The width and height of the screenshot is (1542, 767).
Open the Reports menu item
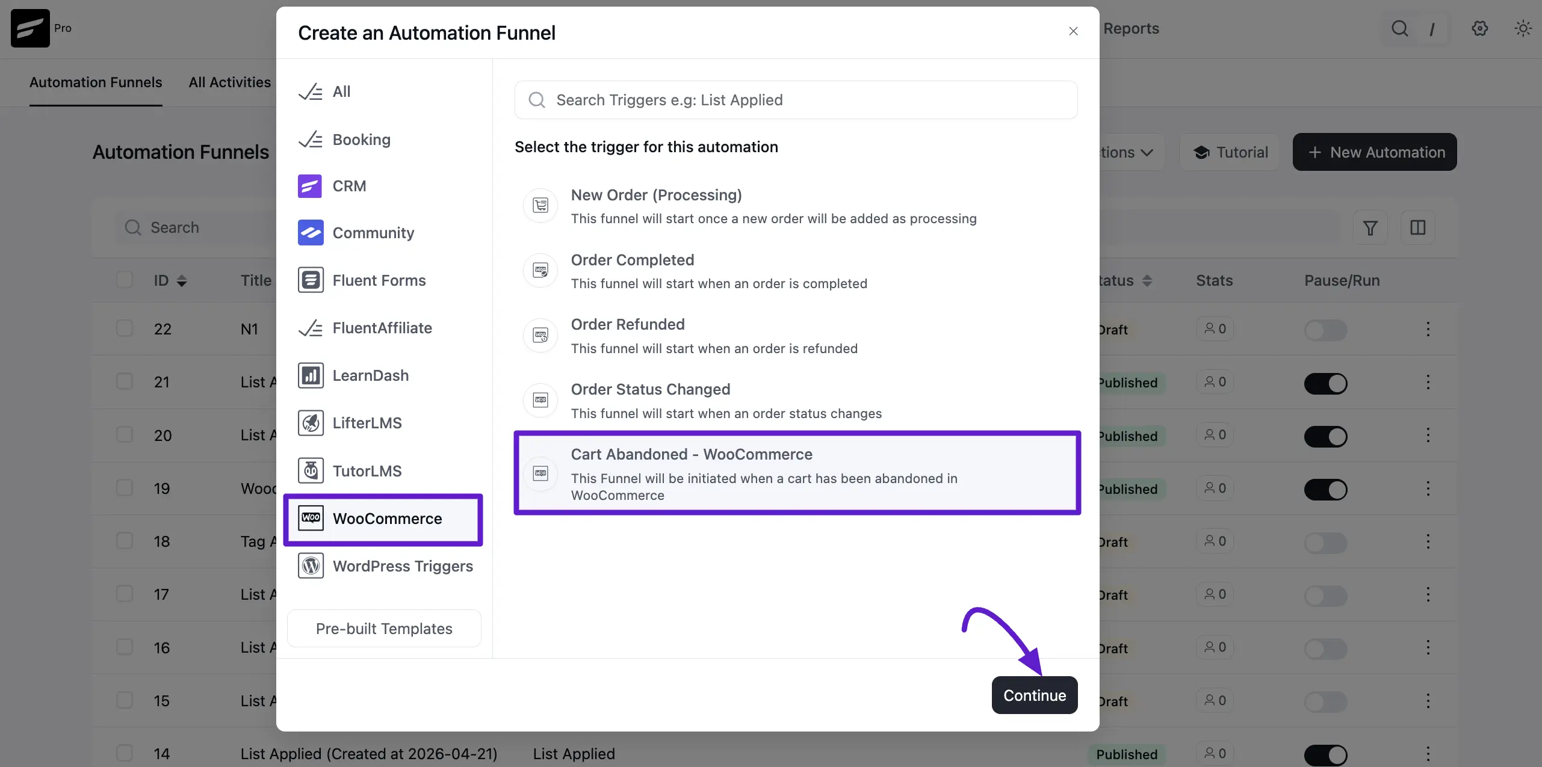click(1131, 28)
